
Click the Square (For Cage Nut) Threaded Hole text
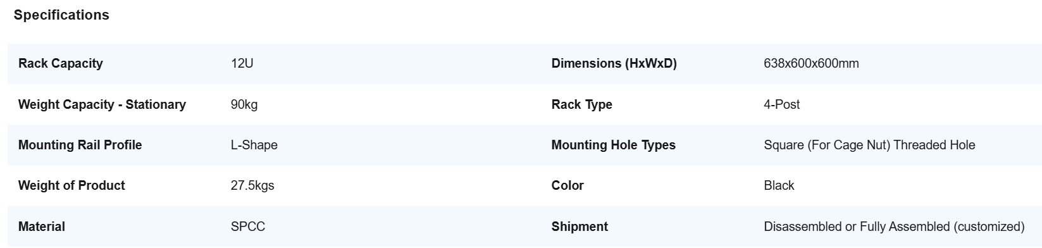pos(869,145)
